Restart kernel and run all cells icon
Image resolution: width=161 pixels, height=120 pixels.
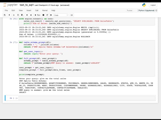[51, 15]
